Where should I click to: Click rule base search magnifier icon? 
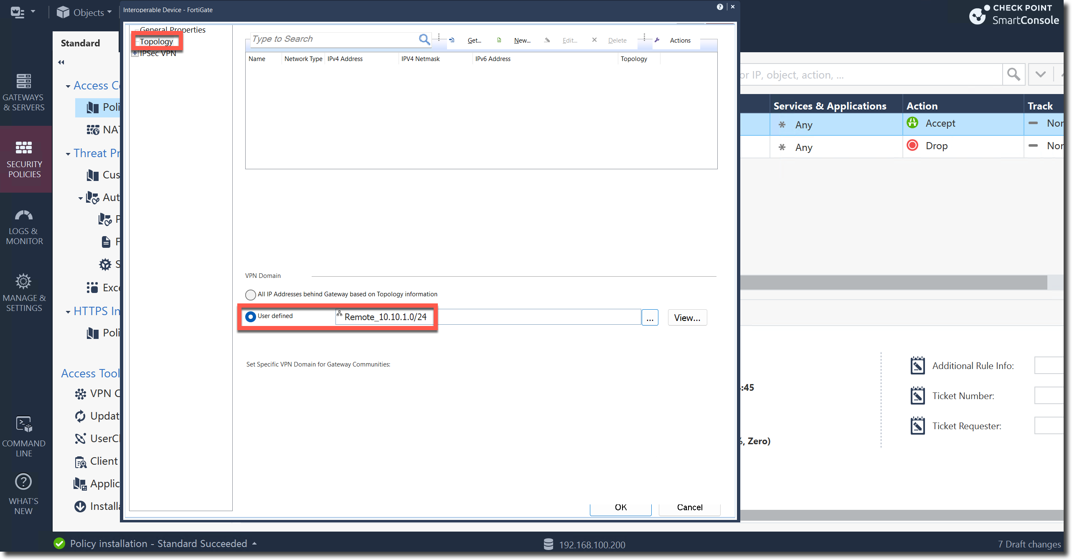point(1014,75)
